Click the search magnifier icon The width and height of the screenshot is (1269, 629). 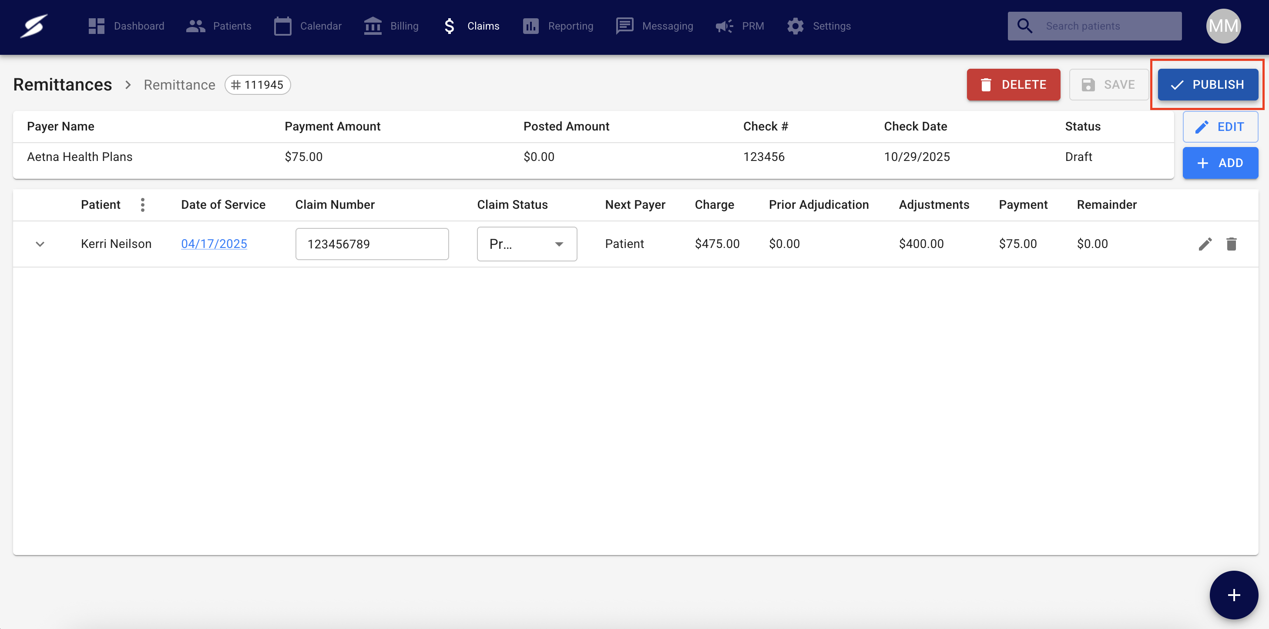(x=1025, y=26)
